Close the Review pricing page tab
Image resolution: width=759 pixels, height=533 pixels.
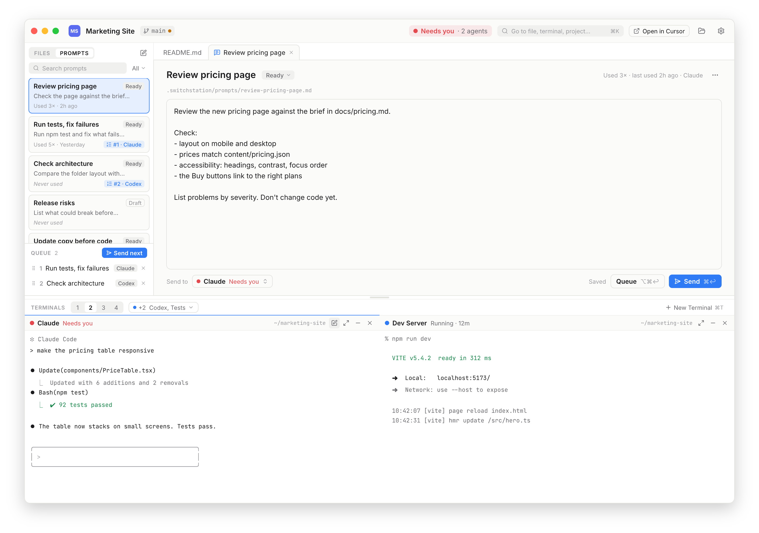click(291, 52)
